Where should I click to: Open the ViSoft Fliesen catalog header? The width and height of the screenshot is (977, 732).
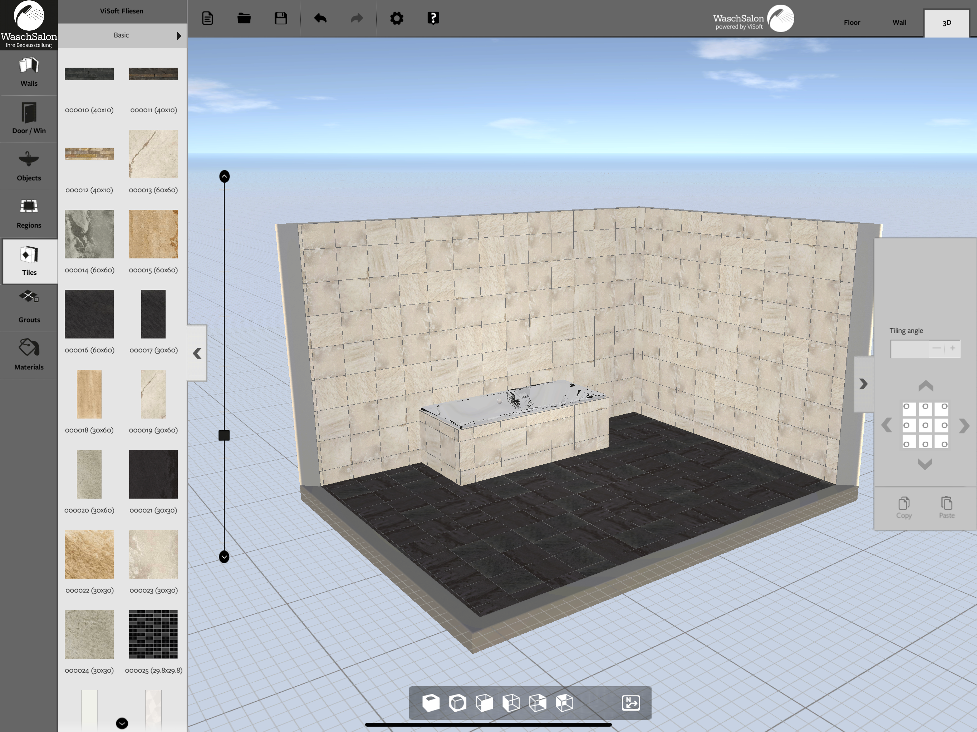click(122, 11)
